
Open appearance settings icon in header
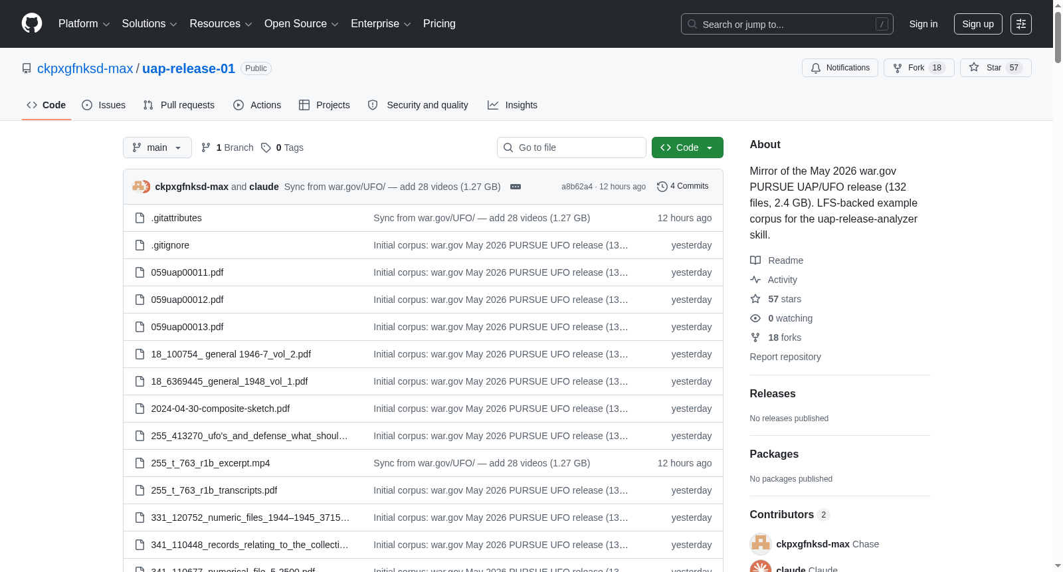[x=1021, y=24]
